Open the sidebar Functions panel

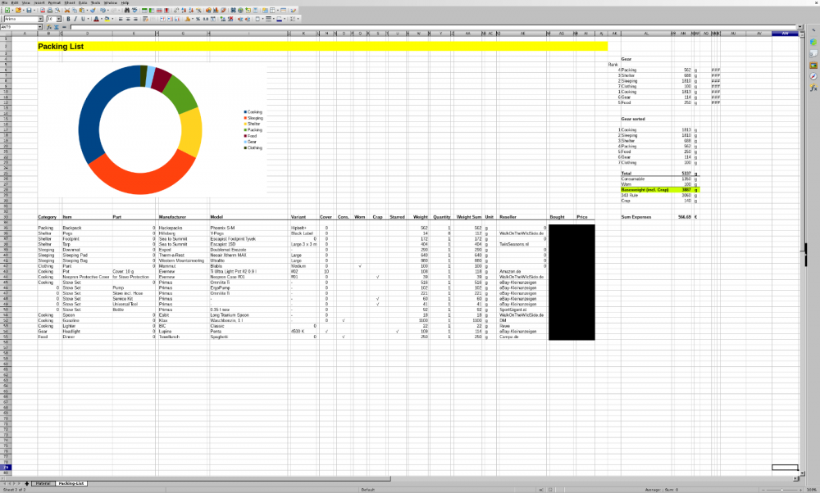[x=813, y=88]
